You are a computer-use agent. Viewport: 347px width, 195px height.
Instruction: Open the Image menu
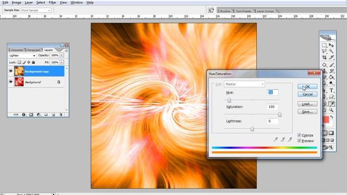(16, 3)
